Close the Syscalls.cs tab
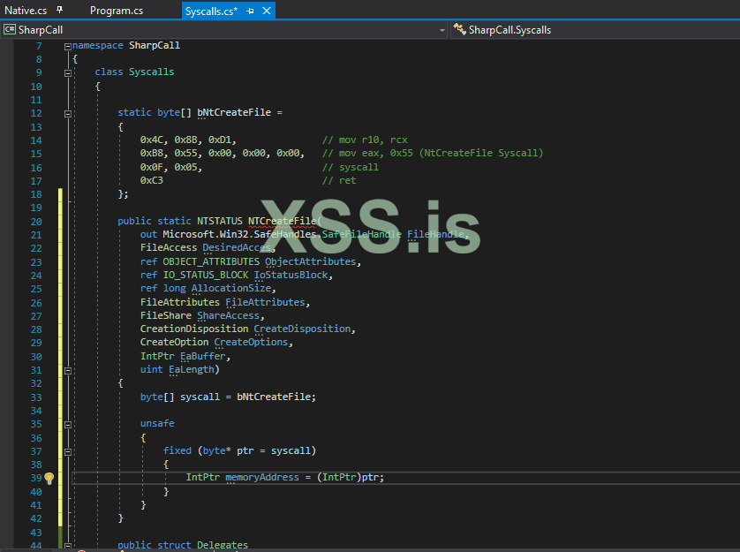The height and width of the screenshot is (552, 740). click(x=267, y=11)
